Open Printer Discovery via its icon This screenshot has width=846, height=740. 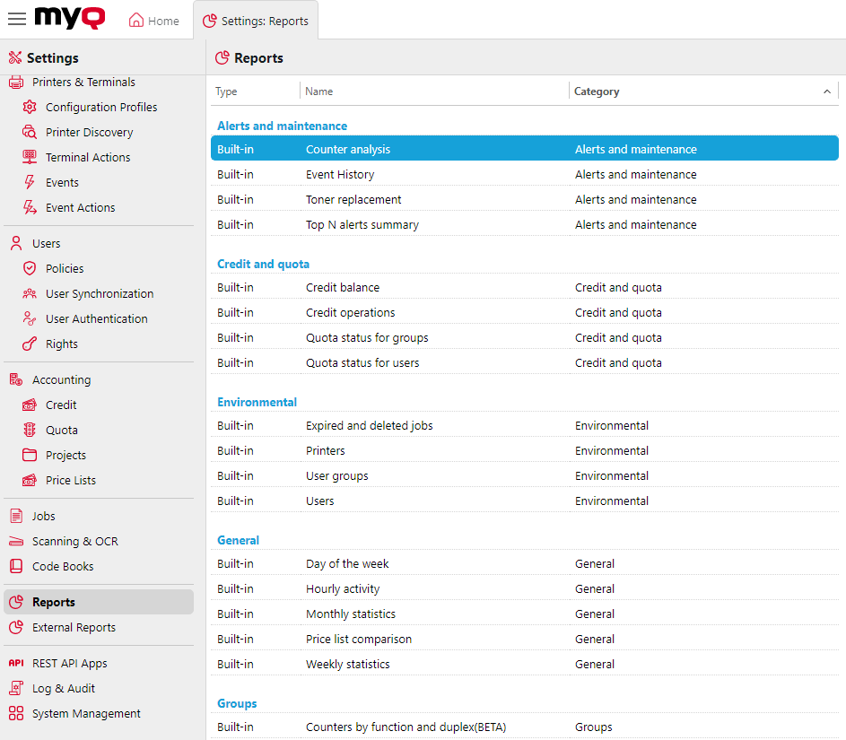pyautogui.click(x=30, y=132)
